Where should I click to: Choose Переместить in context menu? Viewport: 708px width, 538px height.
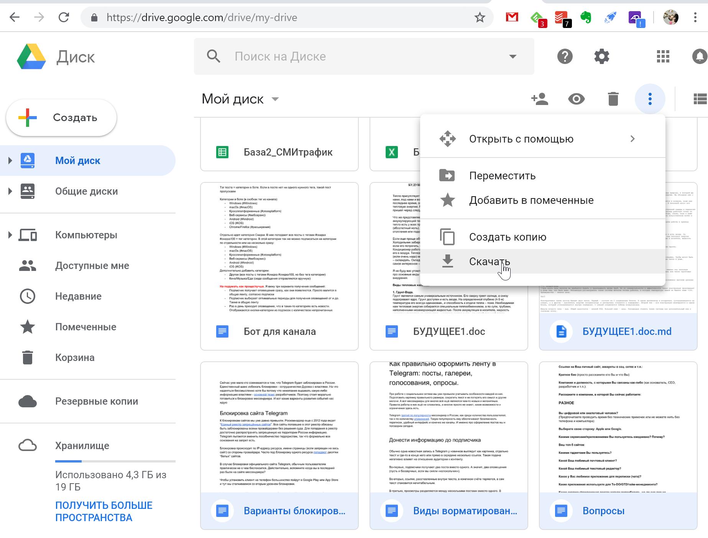[542, 176]
